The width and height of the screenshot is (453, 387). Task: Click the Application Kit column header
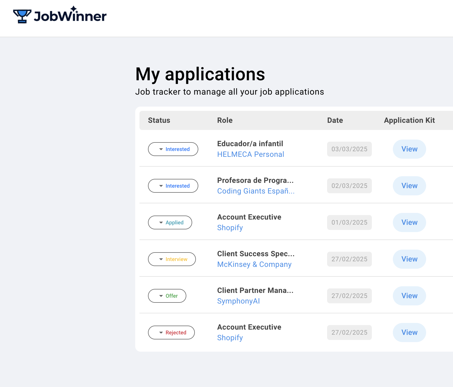(x=409, y=120)
